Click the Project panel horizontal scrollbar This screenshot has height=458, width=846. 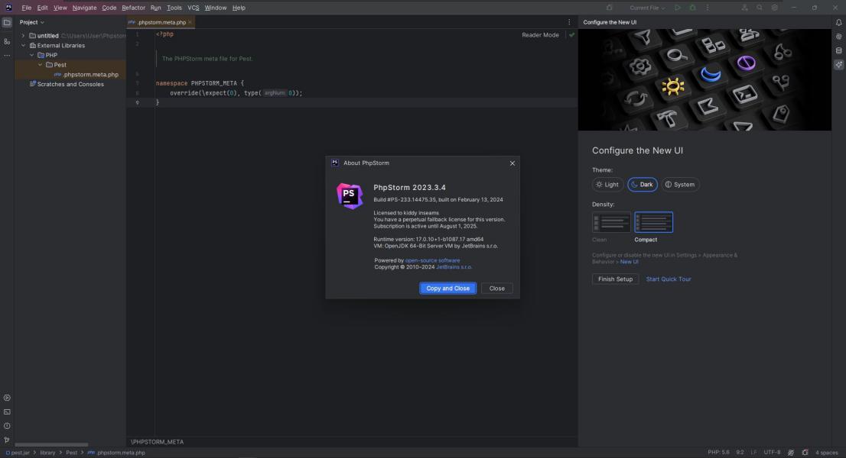[51, 444]
